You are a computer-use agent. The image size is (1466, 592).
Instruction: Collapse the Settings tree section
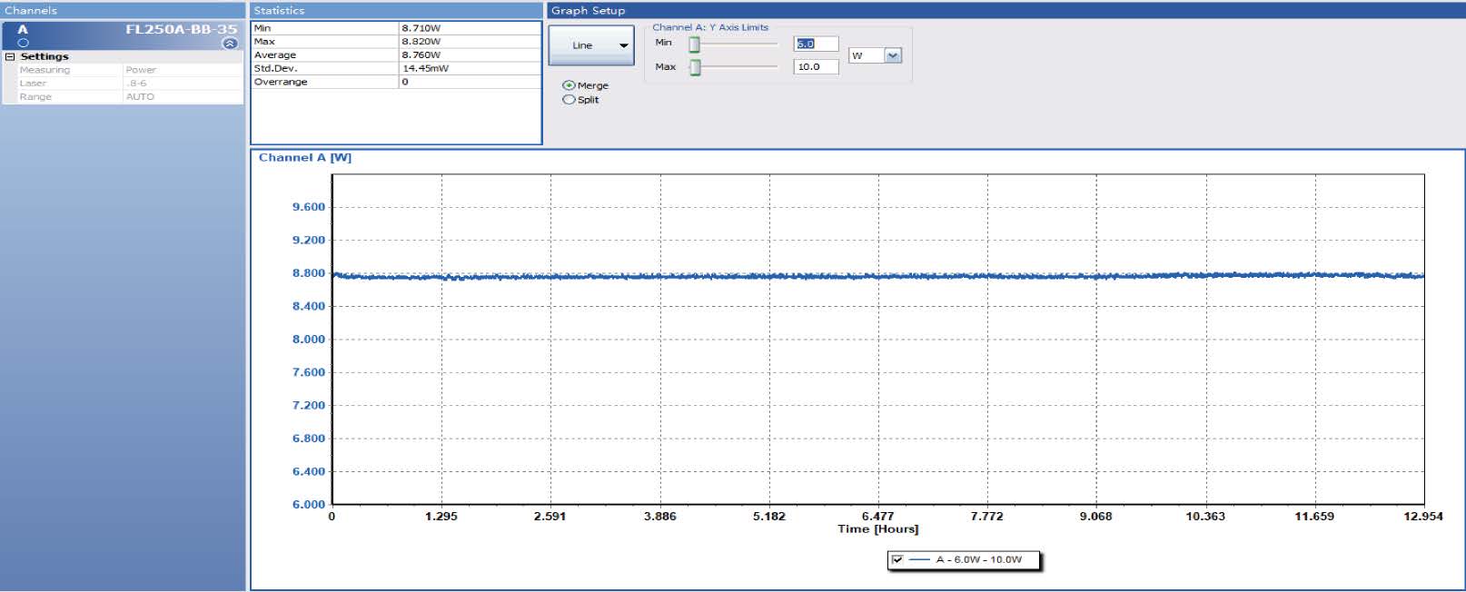(x=10, y=56)
